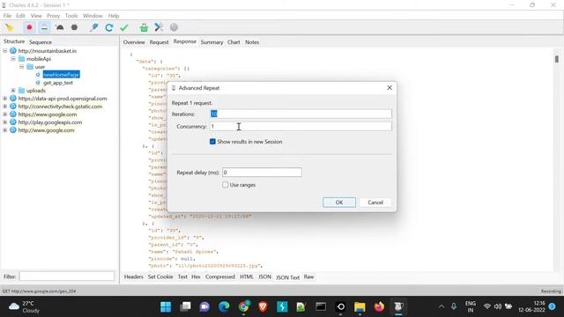The image size is (564, 317).
Task: Click the Compose pen icon
Action: pos(94,27)
